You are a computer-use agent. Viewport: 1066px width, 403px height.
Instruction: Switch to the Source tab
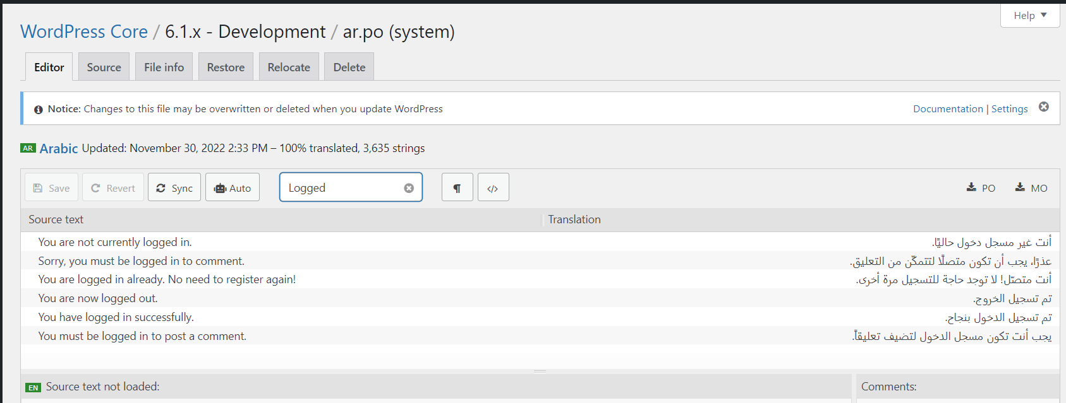(104, 67)
